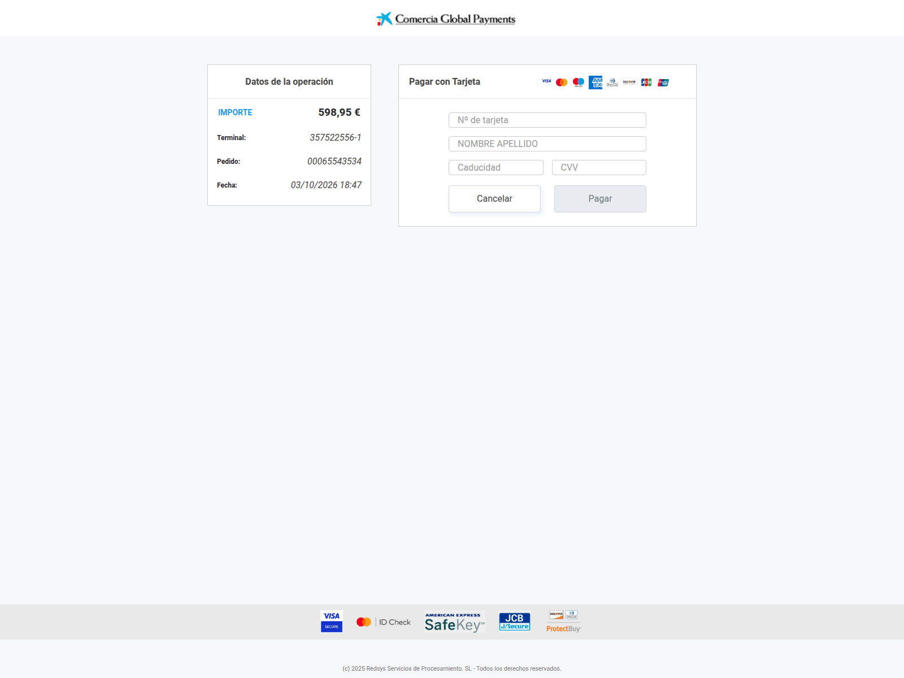This screenshot has height=678, width=904.
Task: Click the Mastercard ID Check badge
Action: (384, 622)
